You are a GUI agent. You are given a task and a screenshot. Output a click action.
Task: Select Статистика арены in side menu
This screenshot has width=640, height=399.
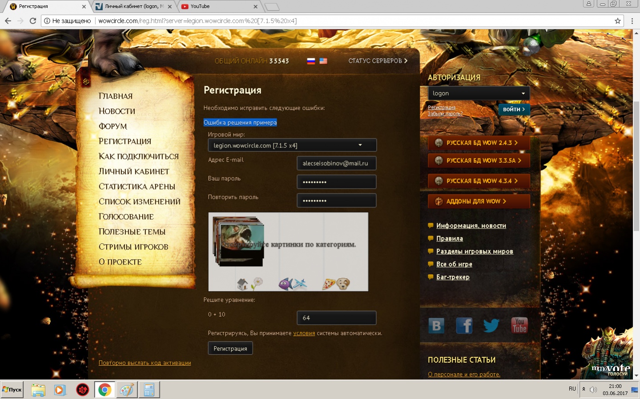pyautogui.click(x=137, y=187)
